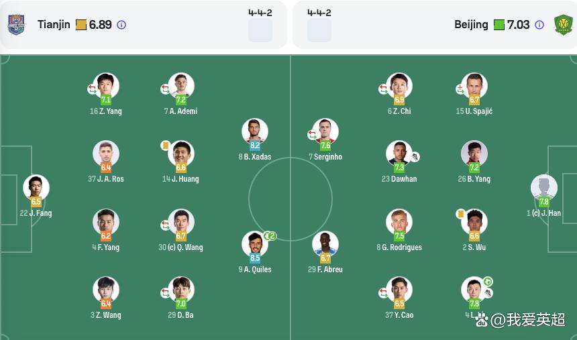Click the info icon beside Beijing's 7.03 rating
The image size is (577, 340).
(539, 25)
